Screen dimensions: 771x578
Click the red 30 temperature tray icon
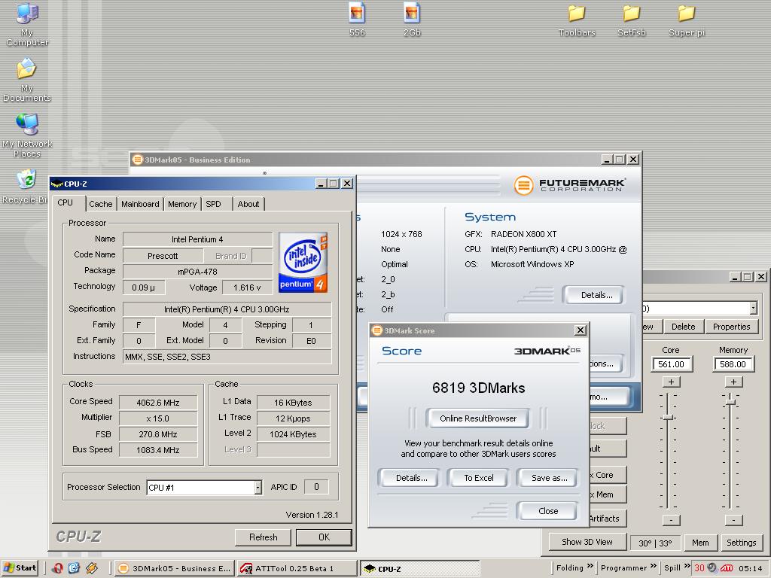(699, 568)
